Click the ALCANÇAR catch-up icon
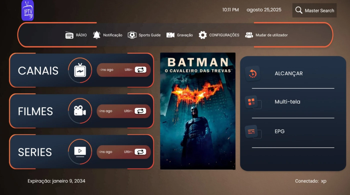The height and width of the screenshot is (195, 350). pyautogui.click(x=252, y=73)
